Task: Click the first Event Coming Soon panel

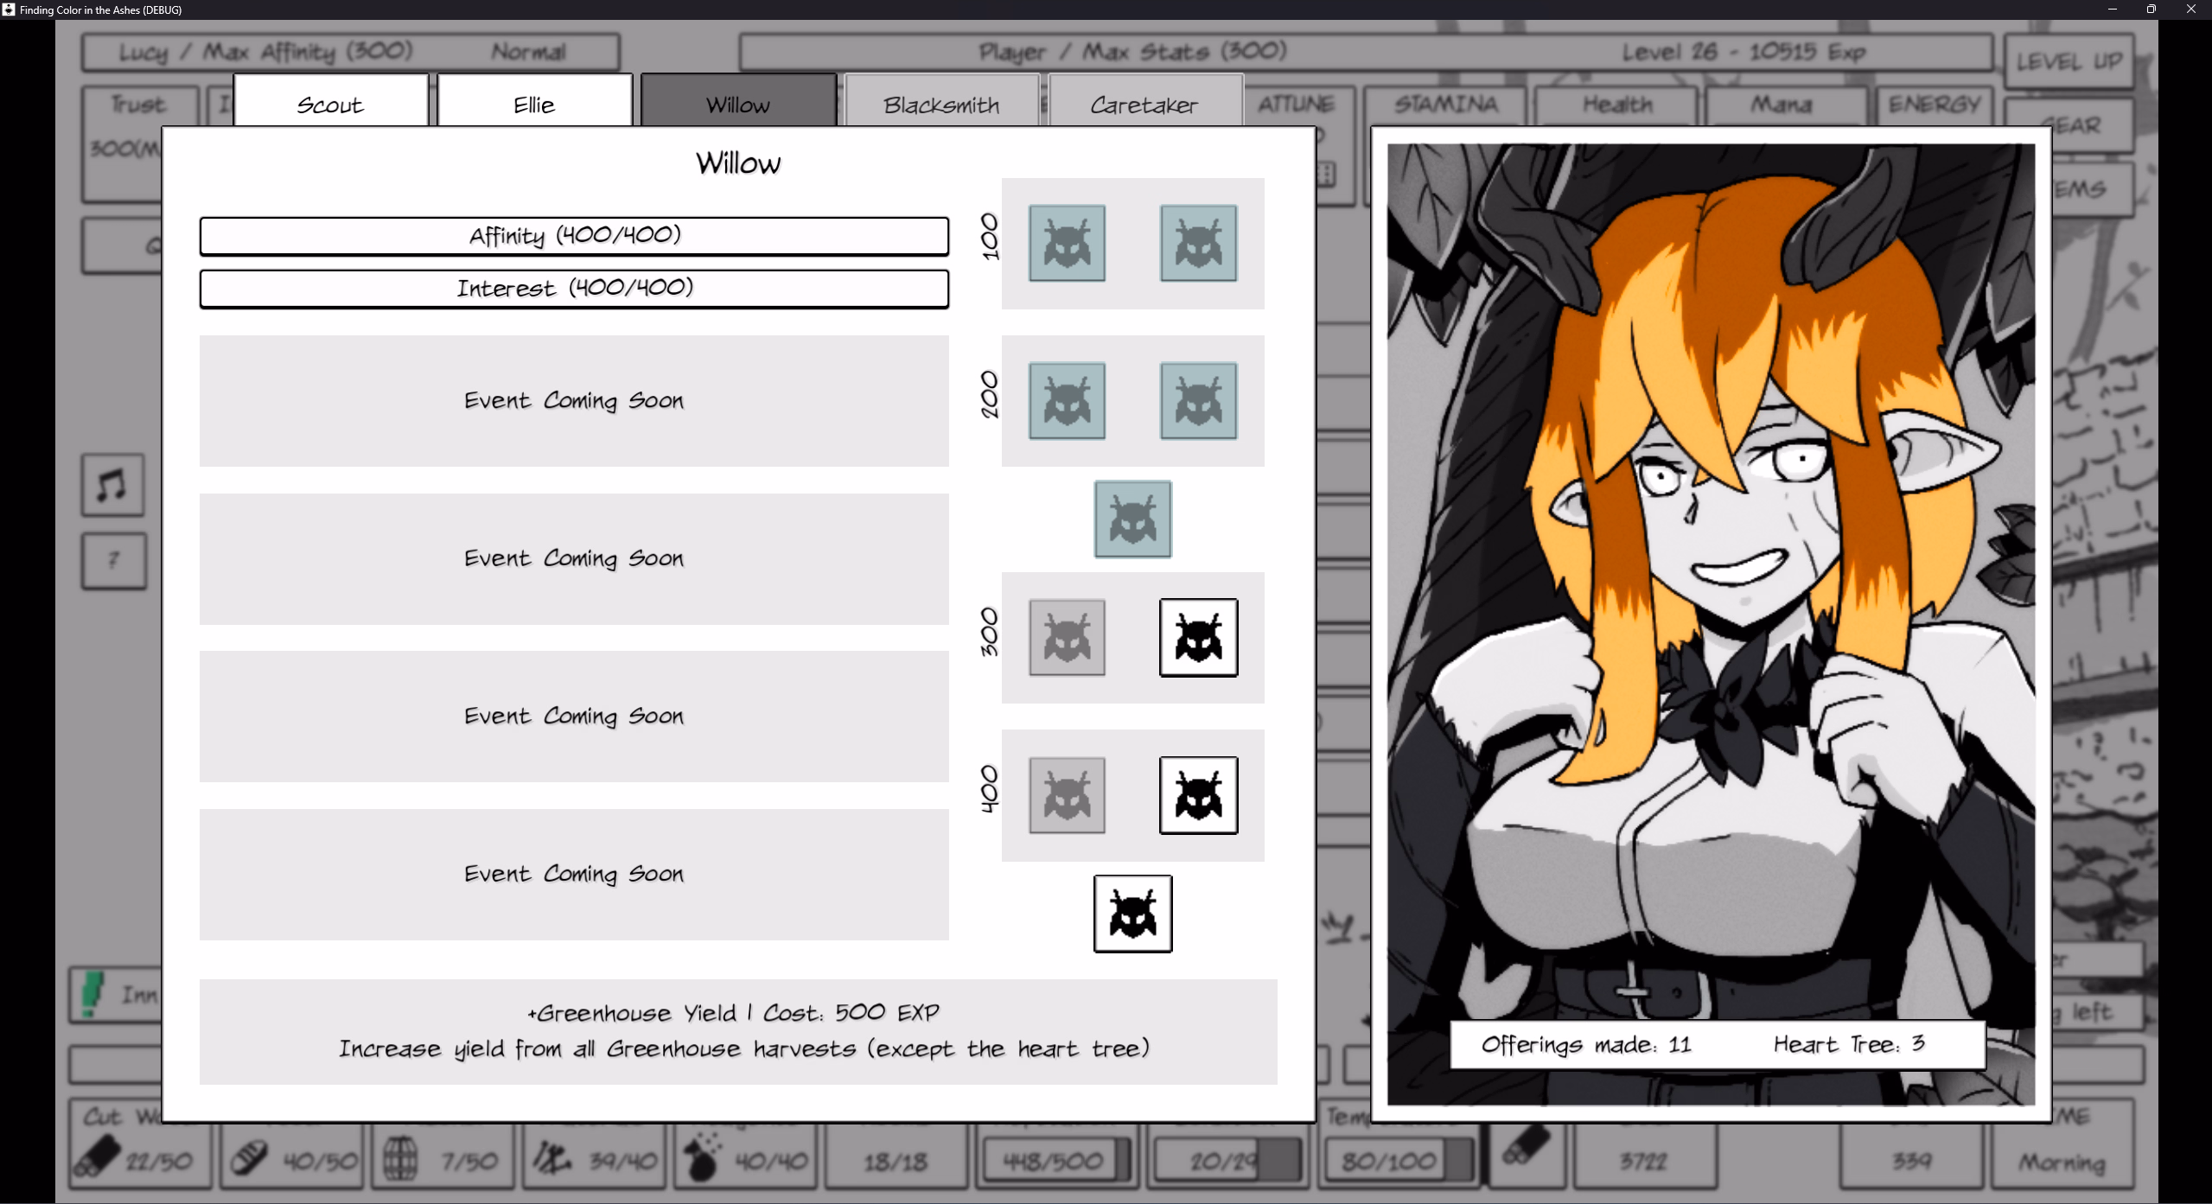Action: 574,401
